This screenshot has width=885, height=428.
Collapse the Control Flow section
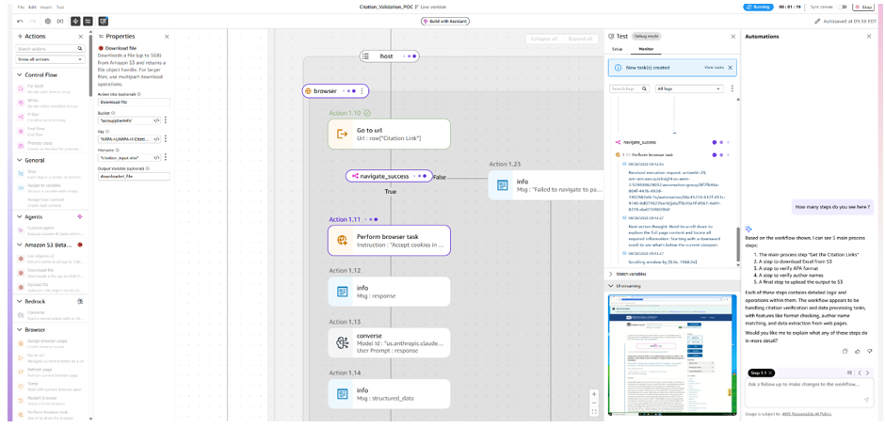point(20,74)
